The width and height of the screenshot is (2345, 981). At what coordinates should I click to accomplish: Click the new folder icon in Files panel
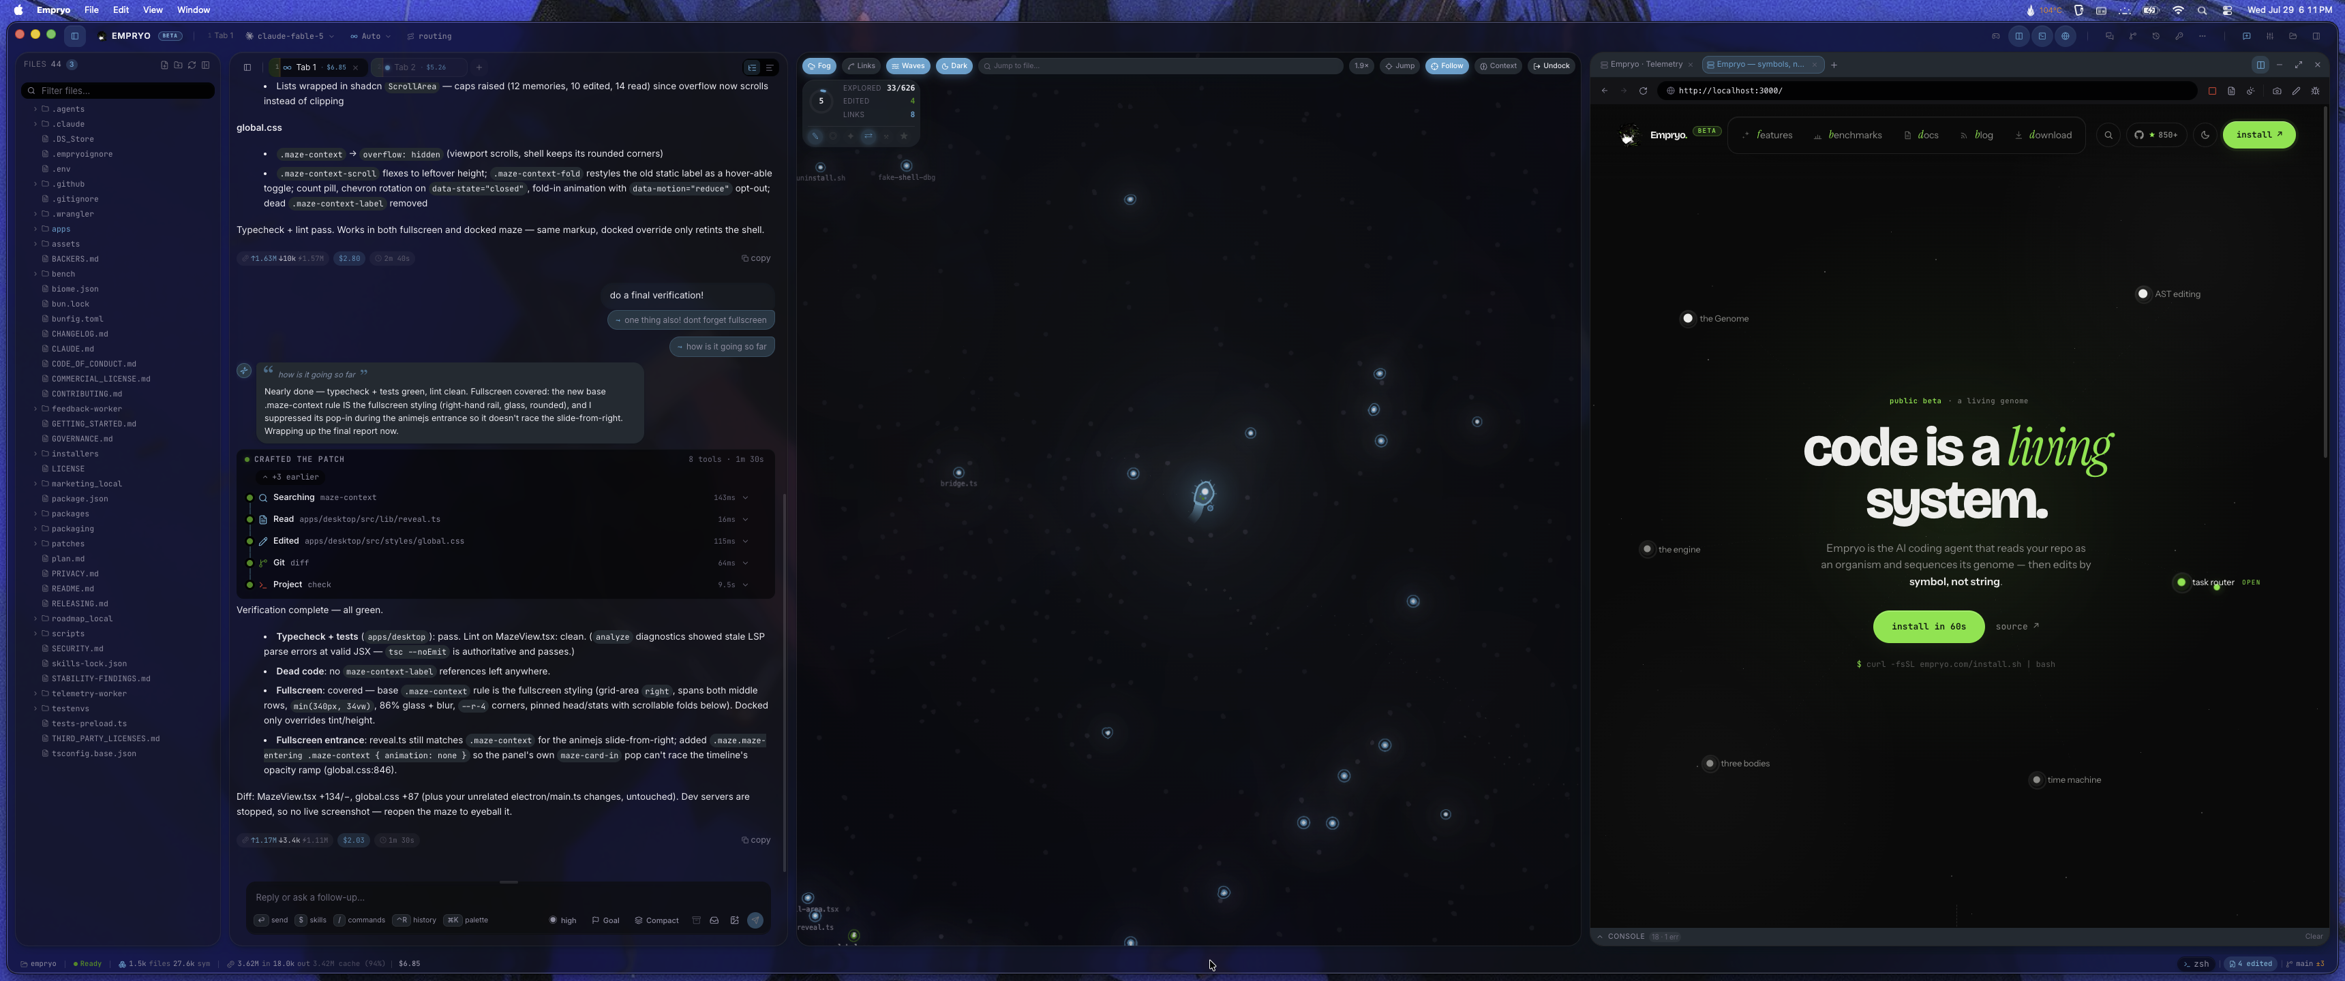point(177,65)
